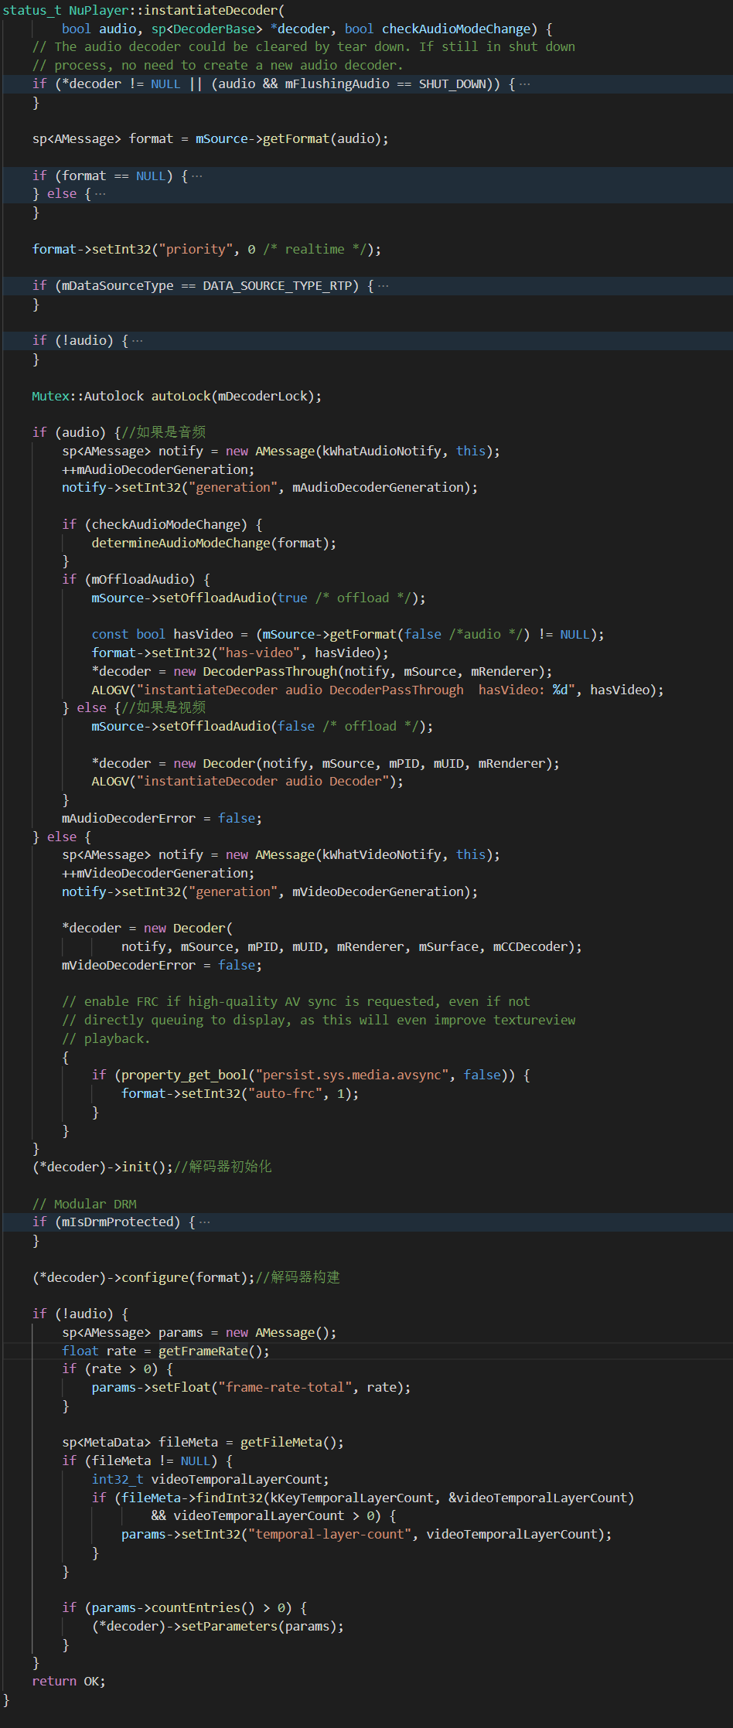Click getFrameRate() call
Image resolution: width=733 pixels, height=1728 pixels.
pos(211,1351)
